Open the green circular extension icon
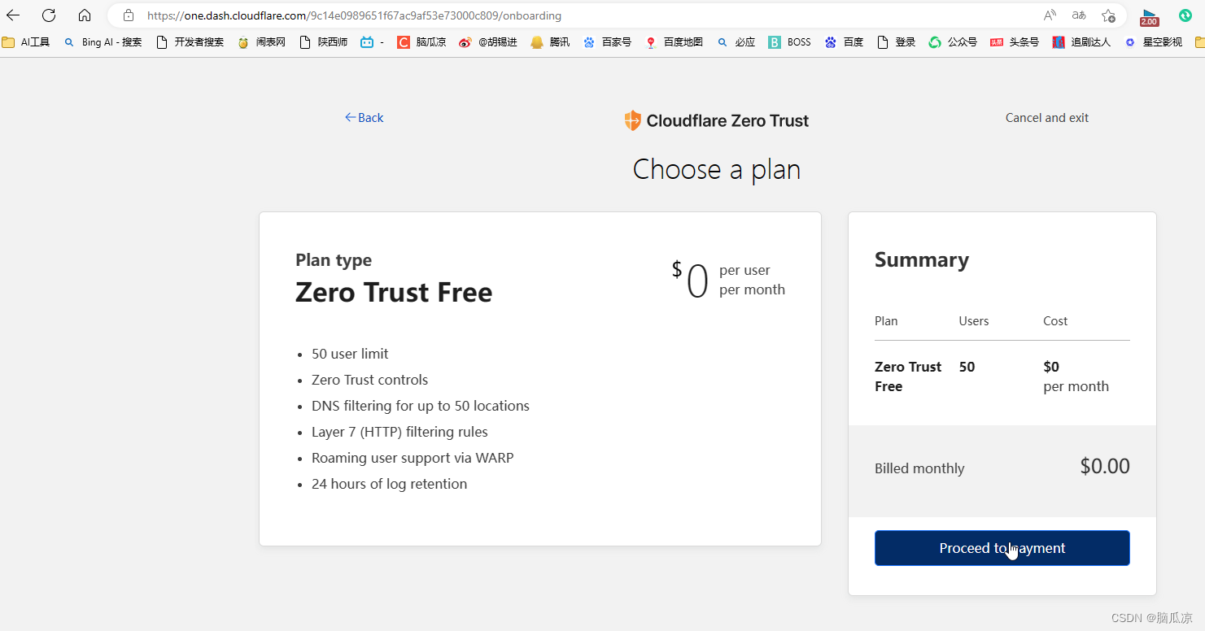This screenshot has height=631, width=1205. click(x=1185, y=15)
